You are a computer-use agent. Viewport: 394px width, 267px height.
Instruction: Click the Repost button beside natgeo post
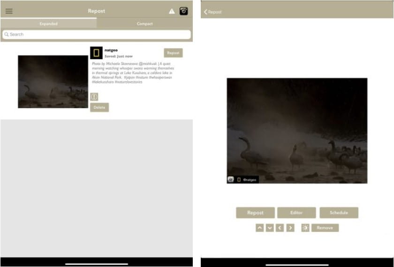click(173, 53)
